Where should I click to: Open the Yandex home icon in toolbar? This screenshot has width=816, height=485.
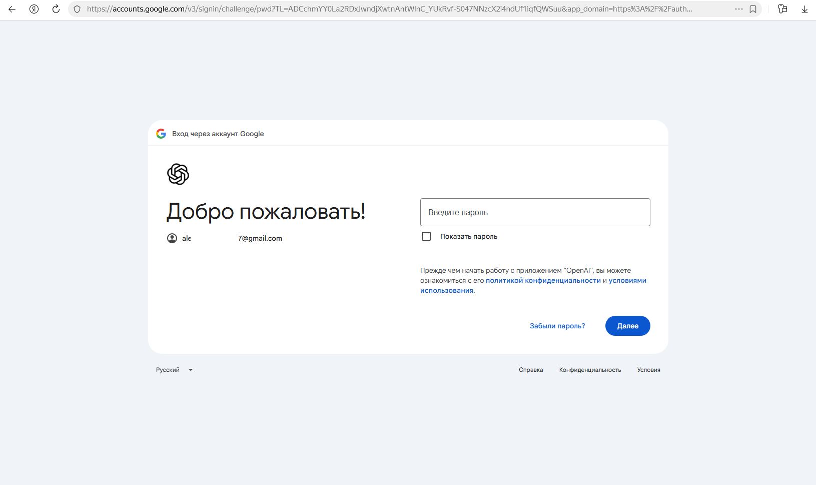point(34,9)
